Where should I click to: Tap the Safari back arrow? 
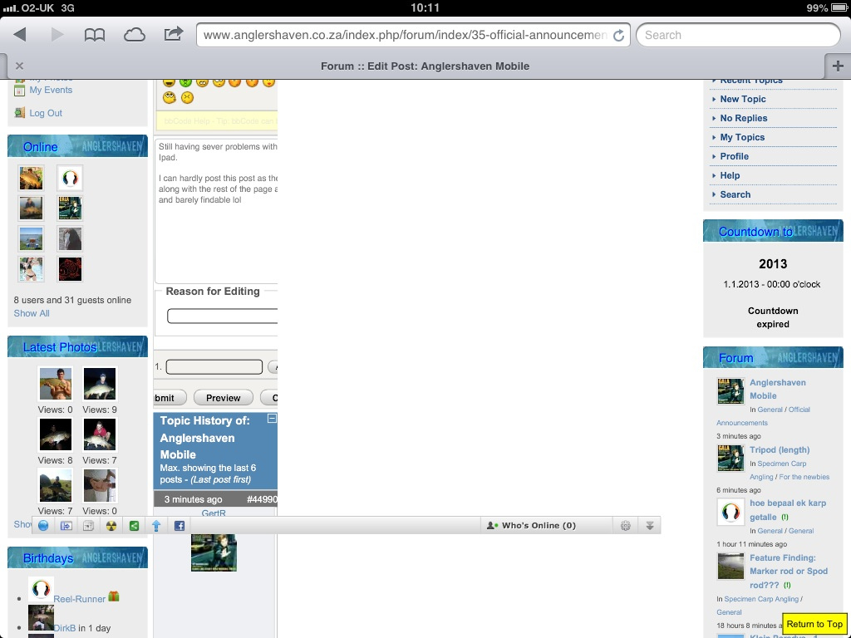[20, 35]
